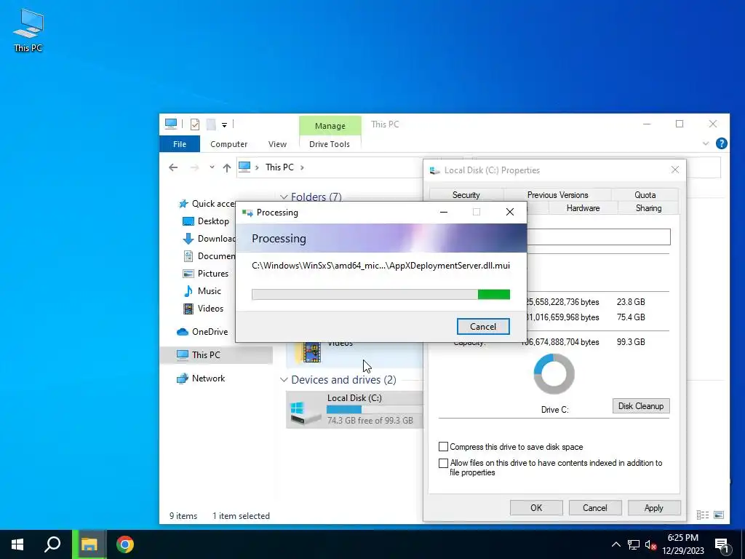Open taskbar Search magnifier

52,544
